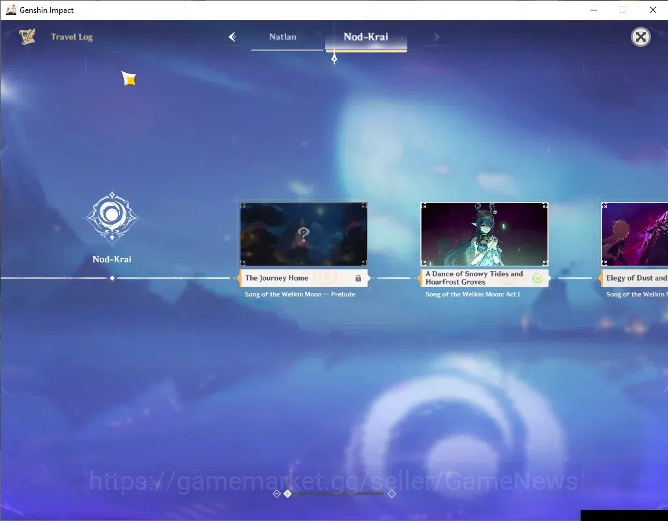This screenshot has height=521, width=668.
Task: Select The Journey Home quest title
Action: tap(276, 278)
